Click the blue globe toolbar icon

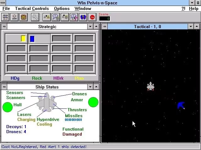pos(83,17)
